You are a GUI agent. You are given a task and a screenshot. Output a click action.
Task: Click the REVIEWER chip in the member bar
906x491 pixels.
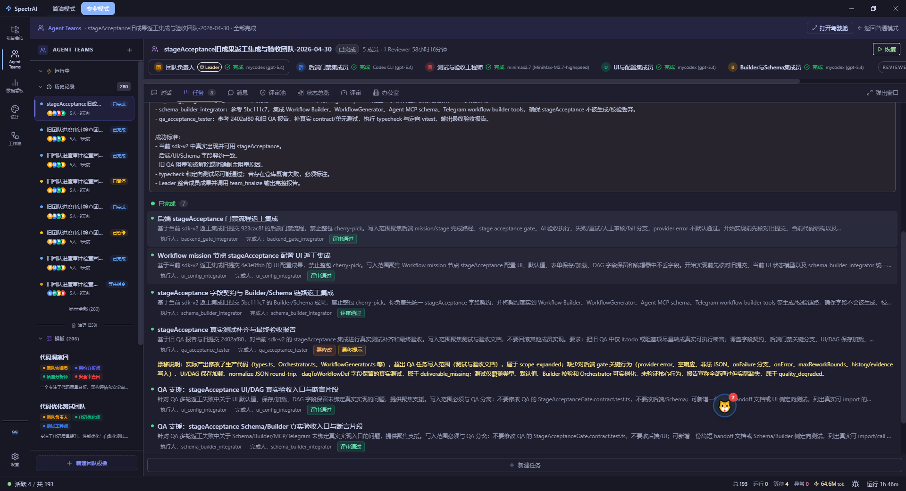pos(892,67)
